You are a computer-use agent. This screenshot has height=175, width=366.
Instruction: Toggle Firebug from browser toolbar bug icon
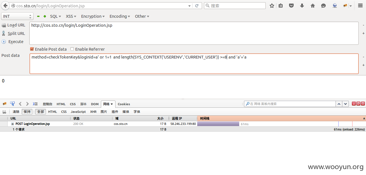point(345,6)
